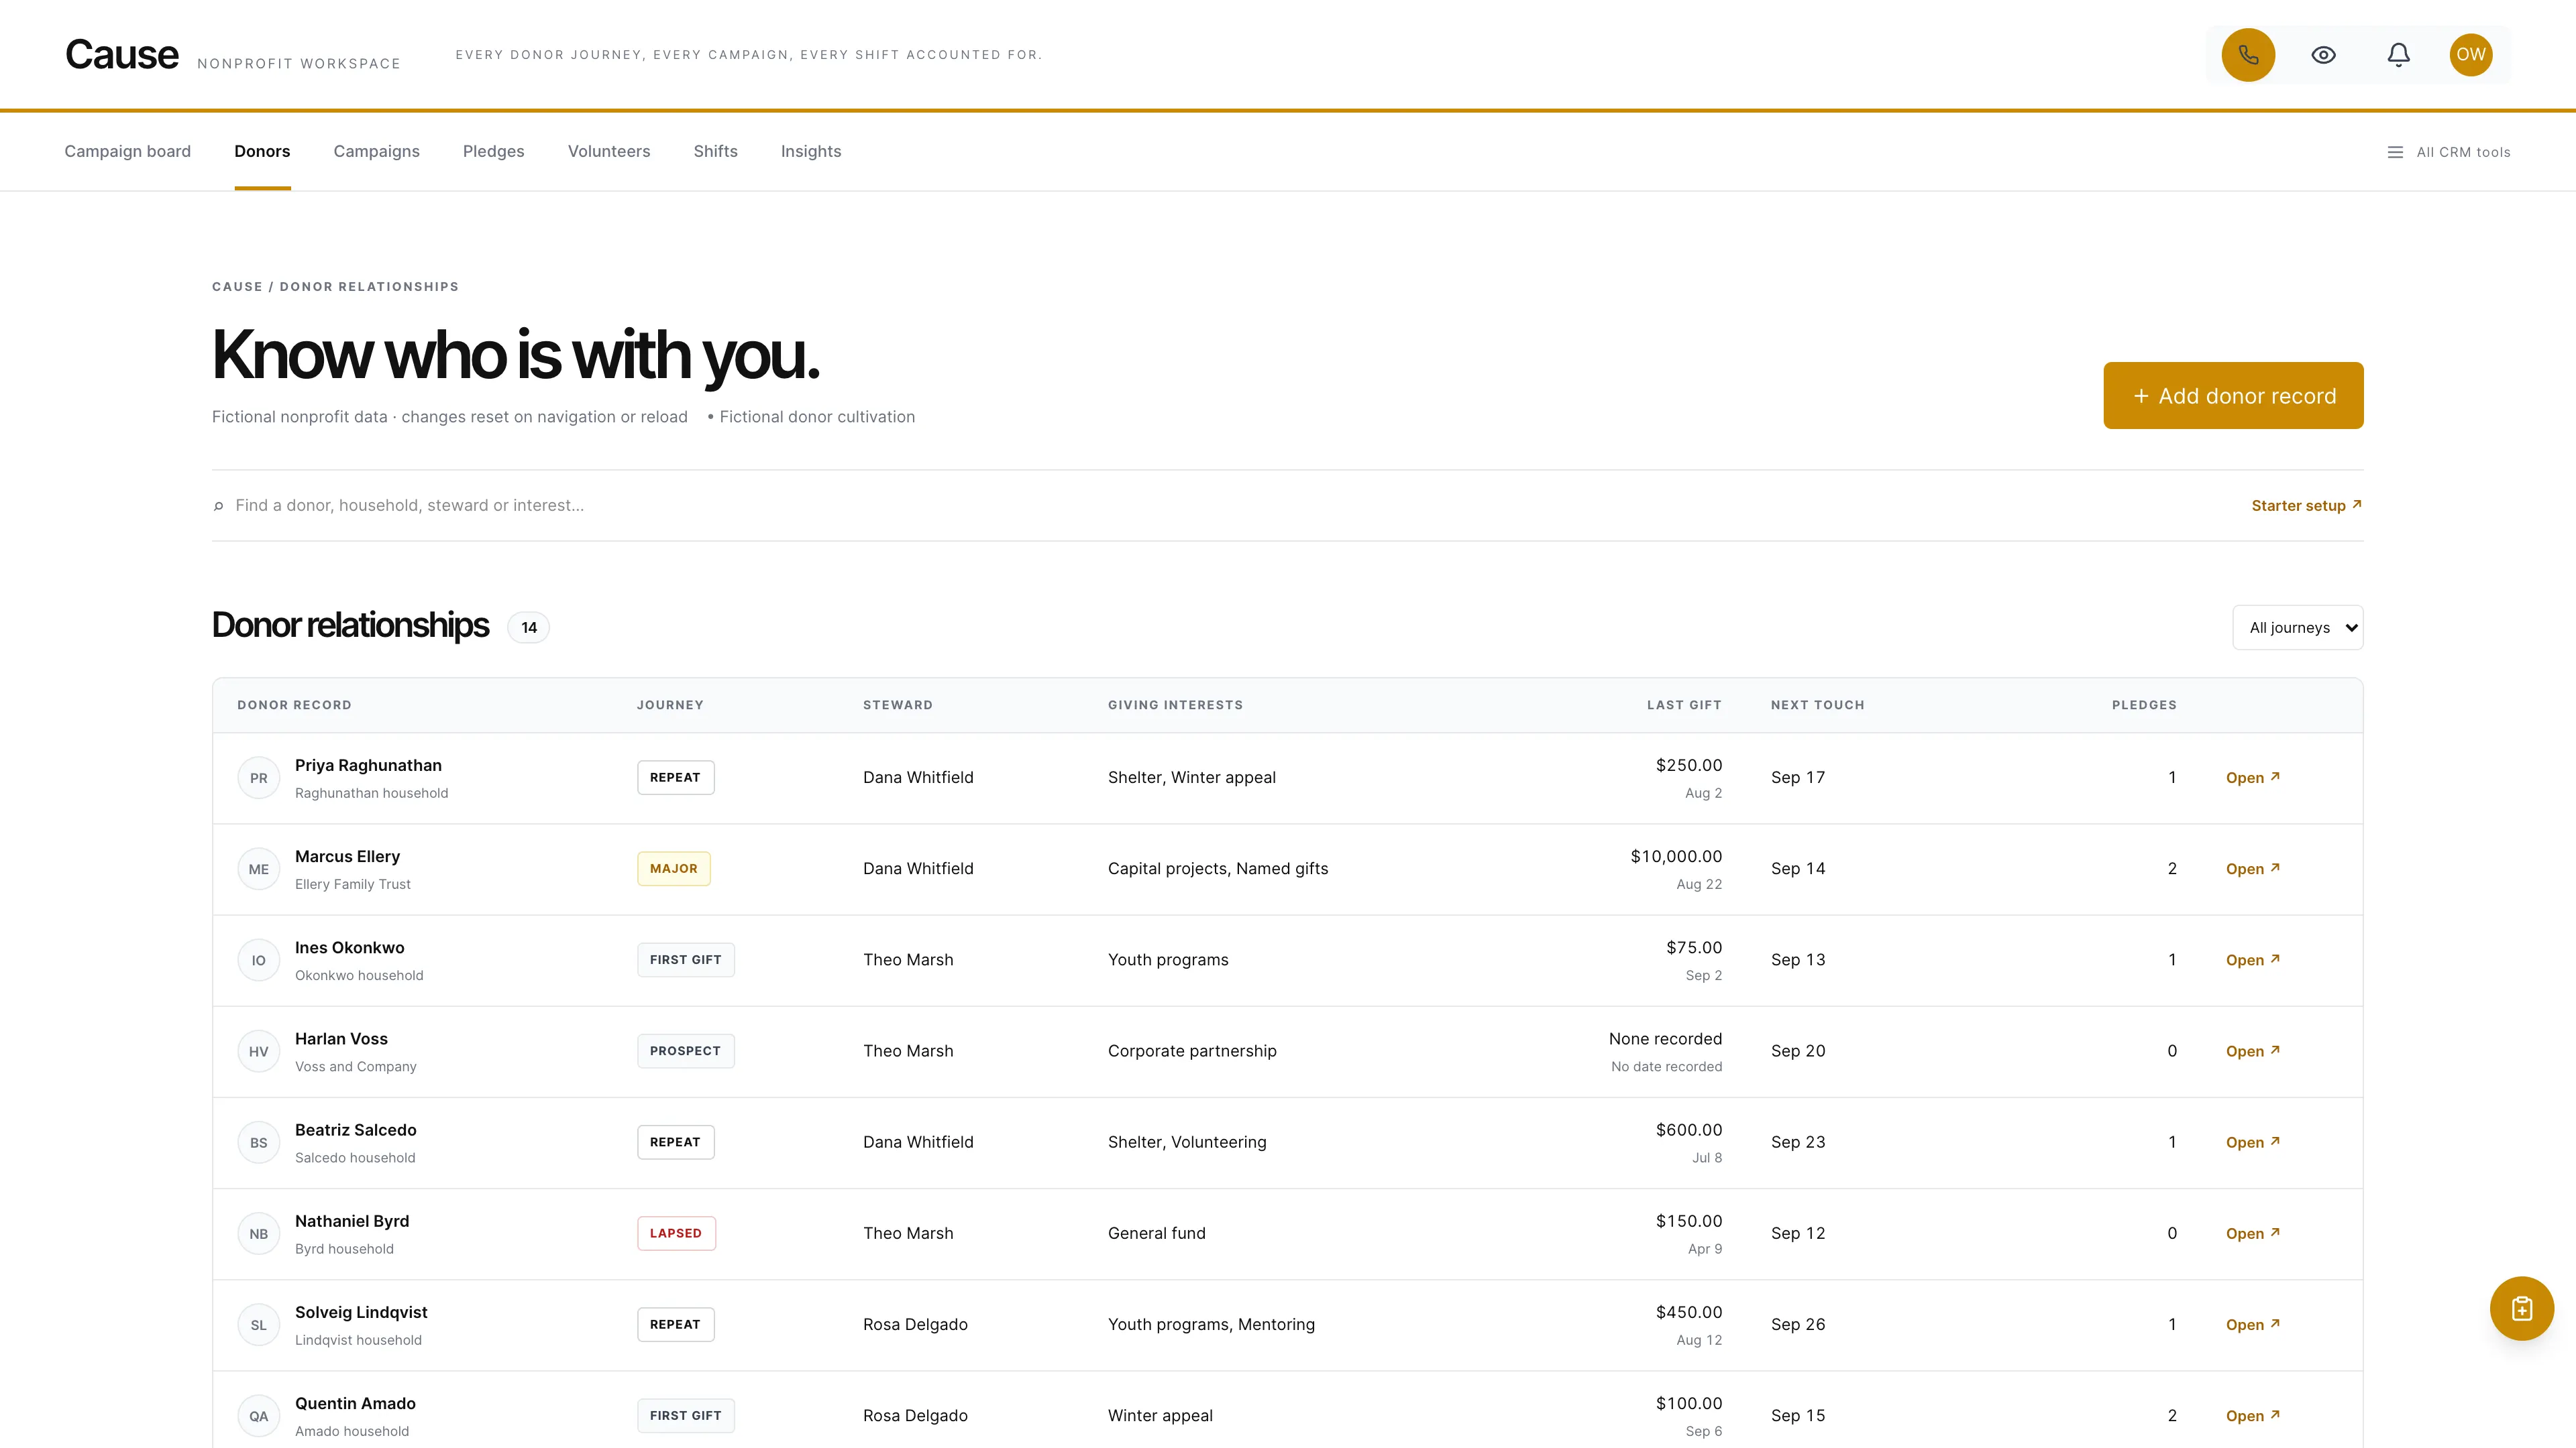This screenshot has height=1448, width=2576.
Task: Click Add donor record button
Action: pyautogui.click(x=2233, y=396)
